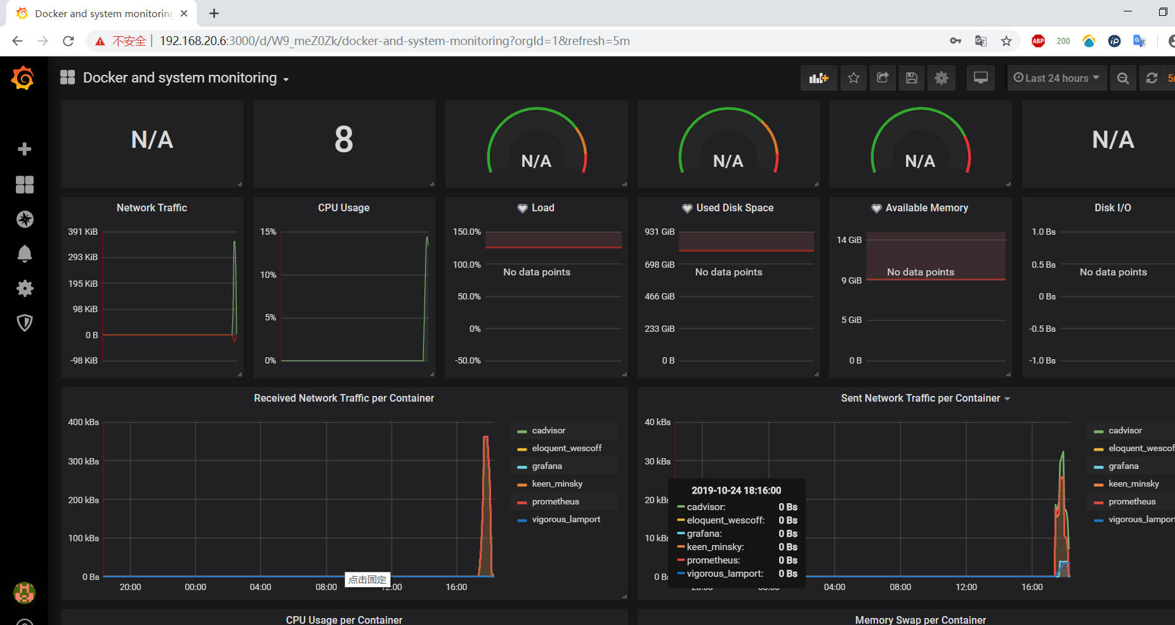Refresh the dashboard now
This screenshot has width=1175, height=625.
[x=1152, y=78]
